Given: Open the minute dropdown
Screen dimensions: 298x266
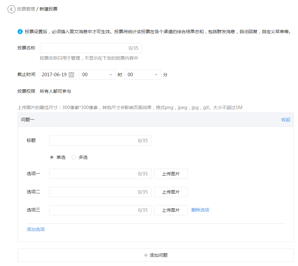Looking at the screenshot, I should pos(142,75).
